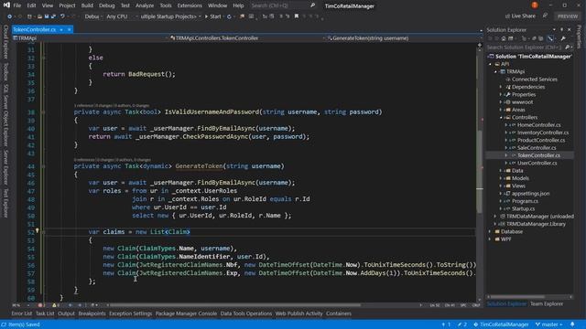Open the Output tab
Screen dimensions: 586x329
coord(66,313)
